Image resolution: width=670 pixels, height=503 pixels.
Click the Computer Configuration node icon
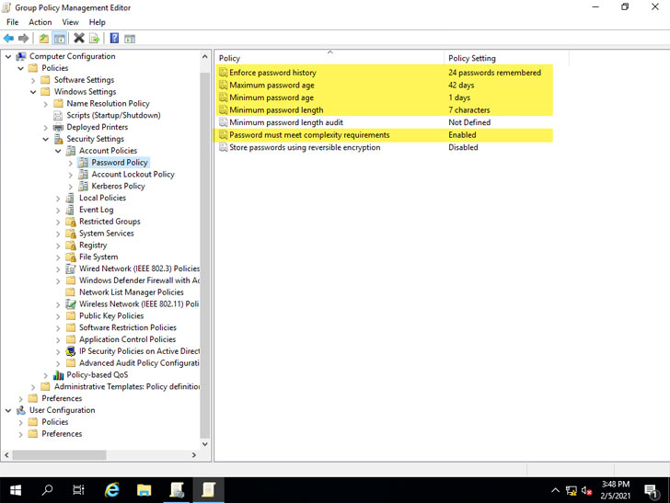click(21, 56)
